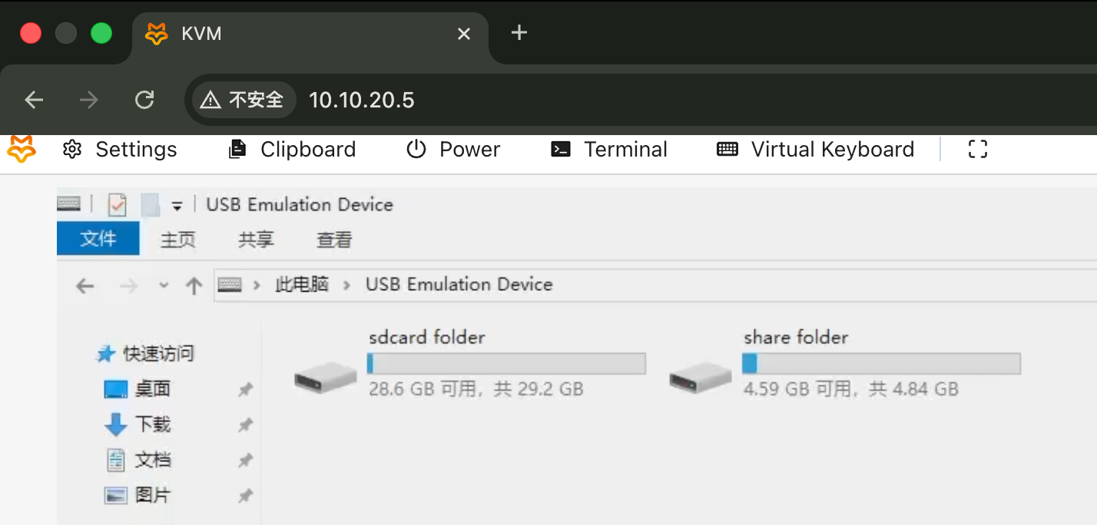
Task: Open the 文件 ribbon menu
Action: tap(98, 239)
